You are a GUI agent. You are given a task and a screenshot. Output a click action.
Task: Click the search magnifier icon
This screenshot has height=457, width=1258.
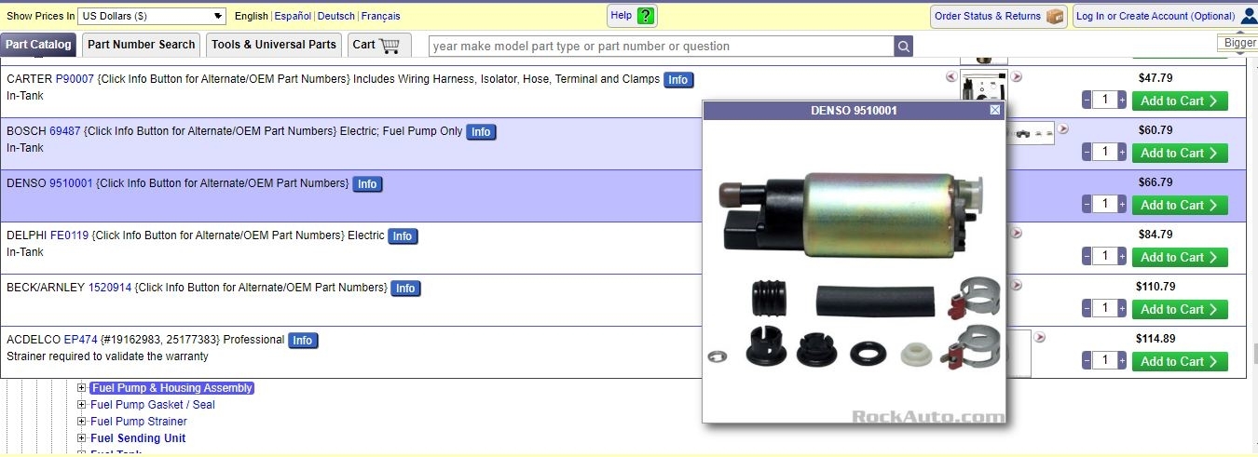click(x=904, y=47)
